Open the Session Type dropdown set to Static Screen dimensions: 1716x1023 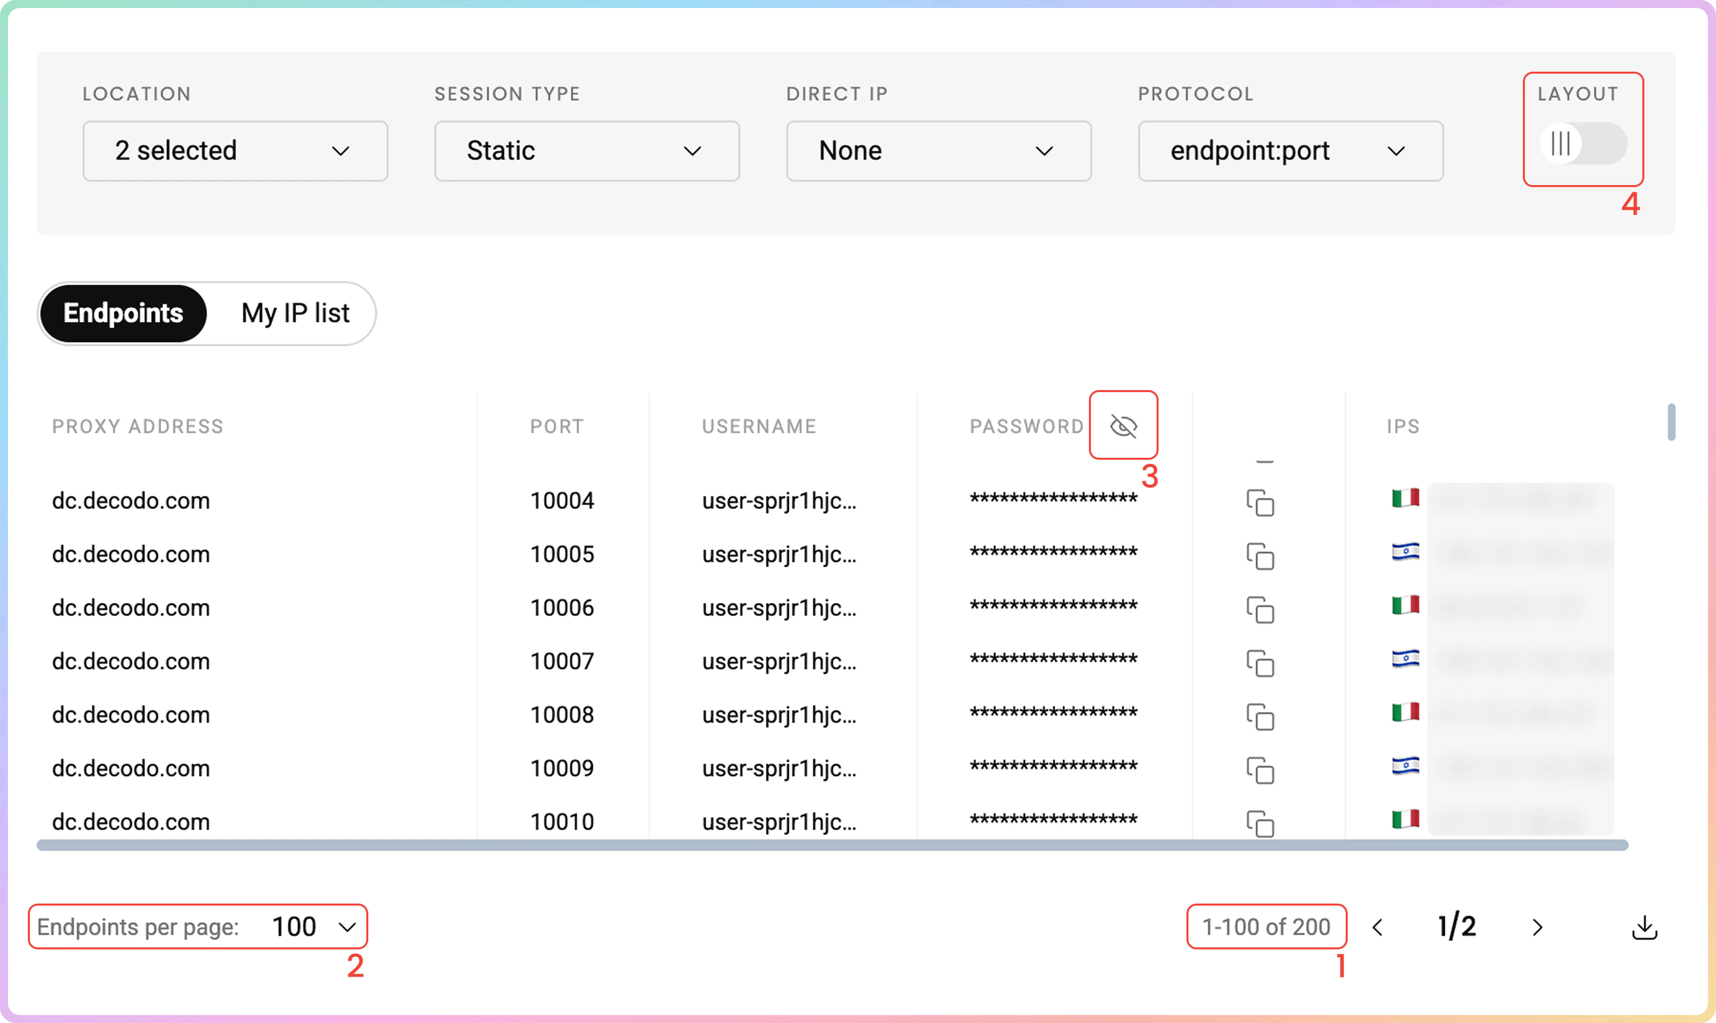[587, 151]
